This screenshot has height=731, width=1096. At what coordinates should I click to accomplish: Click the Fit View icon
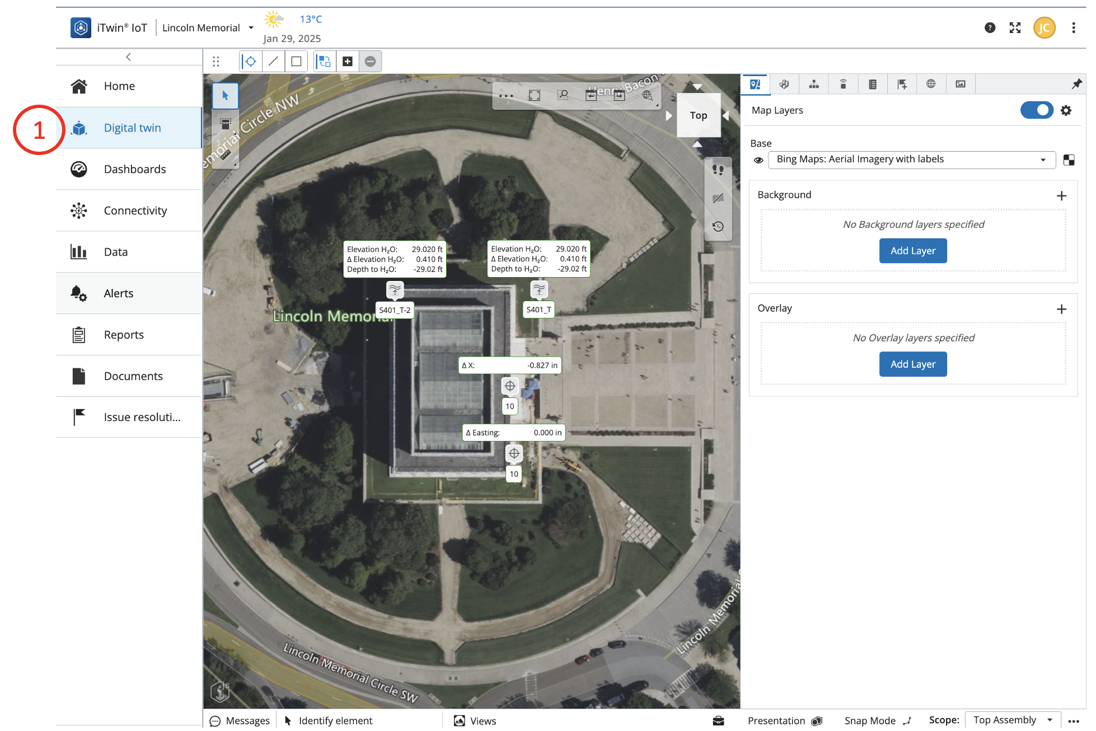click(535, 96)
